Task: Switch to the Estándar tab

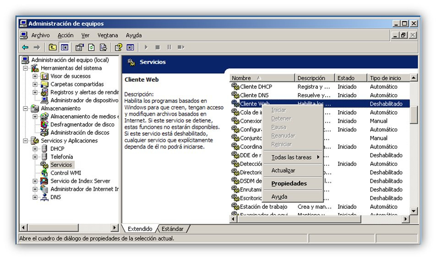Action: [173, 229]
